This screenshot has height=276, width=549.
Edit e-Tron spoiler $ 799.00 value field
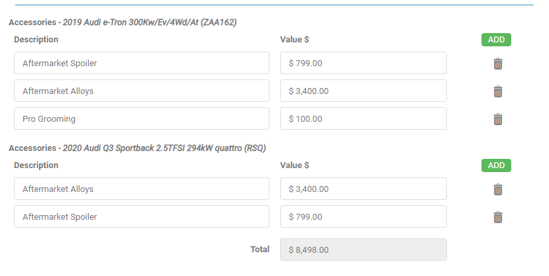(x=363, y=64)
